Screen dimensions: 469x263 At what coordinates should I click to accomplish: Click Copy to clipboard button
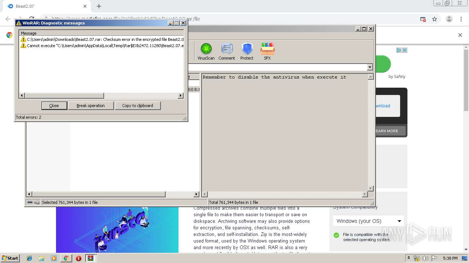137,106
